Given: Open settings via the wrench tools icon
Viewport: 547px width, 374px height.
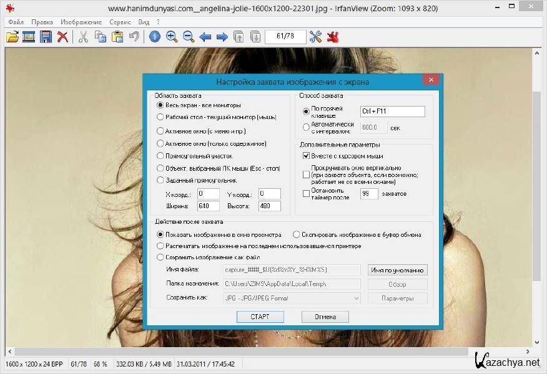Looking at the screenshot, I should click(315, 37).
